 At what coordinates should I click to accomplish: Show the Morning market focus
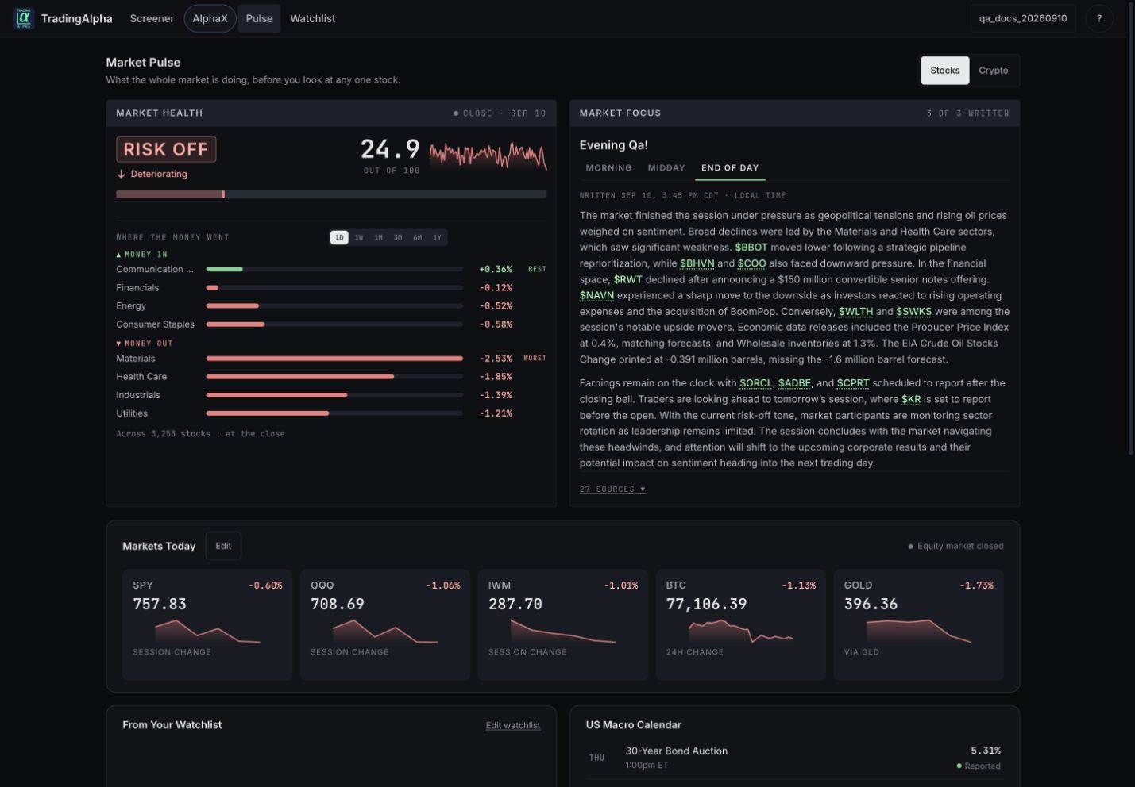pyautogui.click(x=608, y=168)
